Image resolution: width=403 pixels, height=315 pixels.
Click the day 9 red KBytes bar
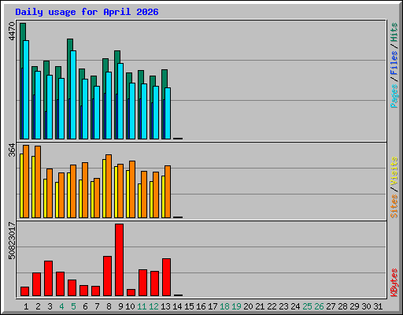119,260
